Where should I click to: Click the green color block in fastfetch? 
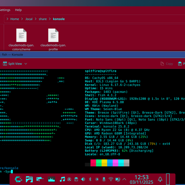click(99, 163)
